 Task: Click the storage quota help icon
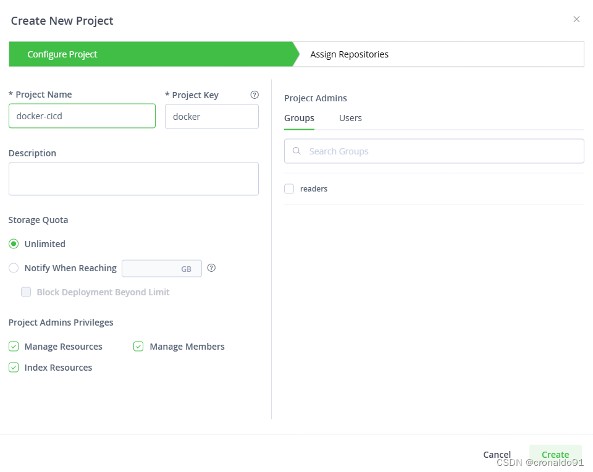point(211,268)
